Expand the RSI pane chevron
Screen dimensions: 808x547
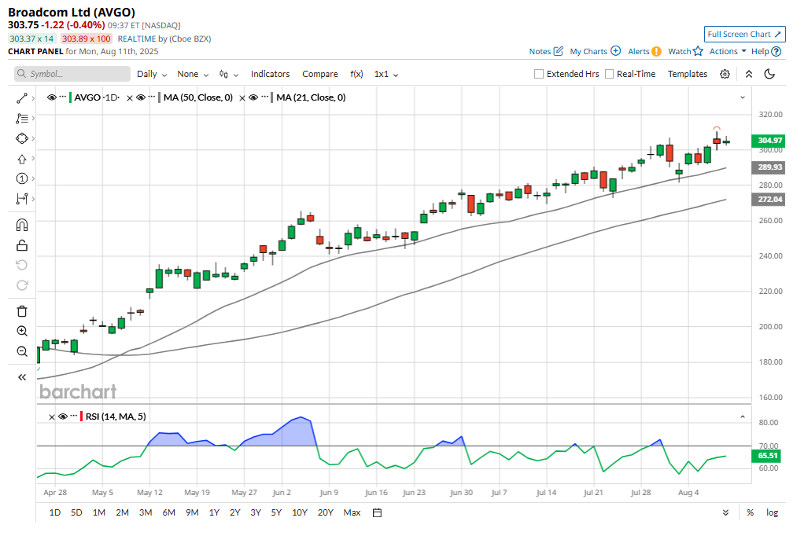point(743,417)
